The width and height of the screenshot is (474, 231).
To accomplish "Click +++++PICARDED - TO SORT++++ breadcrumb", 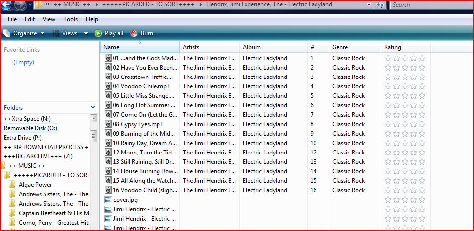I will pyautogui.click(x=149, y=5).
